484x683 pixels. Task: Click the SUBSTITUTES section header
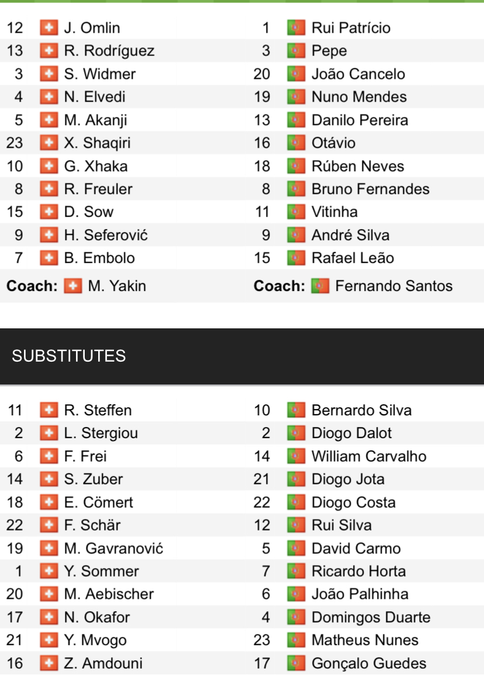tap(69, 356)
